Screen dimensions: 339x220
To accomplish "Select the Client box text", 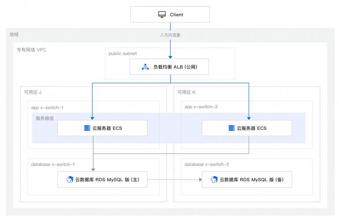I will click(x=176, y=15).
